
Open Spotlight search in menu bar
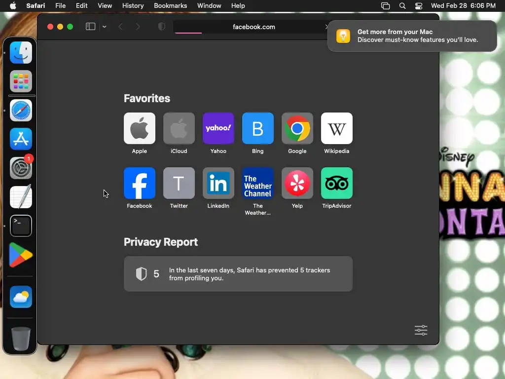click(402, 6)
